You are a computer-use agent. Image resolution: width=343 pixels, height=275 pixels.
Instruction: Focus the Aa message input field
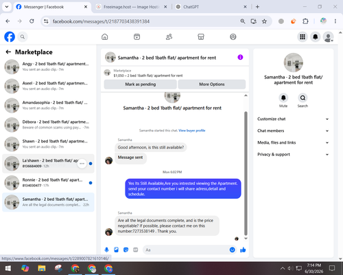pyautogui.click(x=187, y=250)
